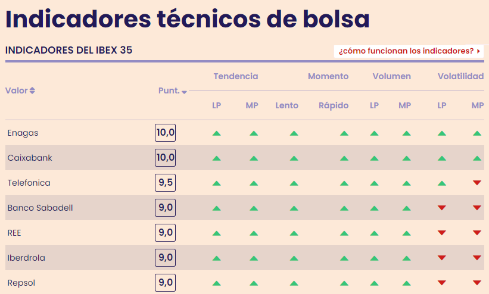489x294 pixels.
Task: Click Enagas fast momentum green arrow
Action: (x=344, y=133)
